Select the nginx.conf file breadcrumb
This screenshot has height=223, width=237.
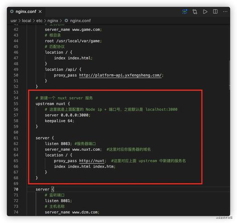point(80,21)
